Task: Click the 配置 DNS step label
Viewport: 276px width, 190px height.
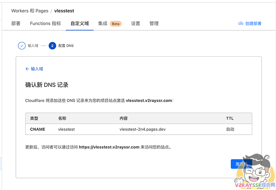Action: pyautogui.click(x=66, y=46)
